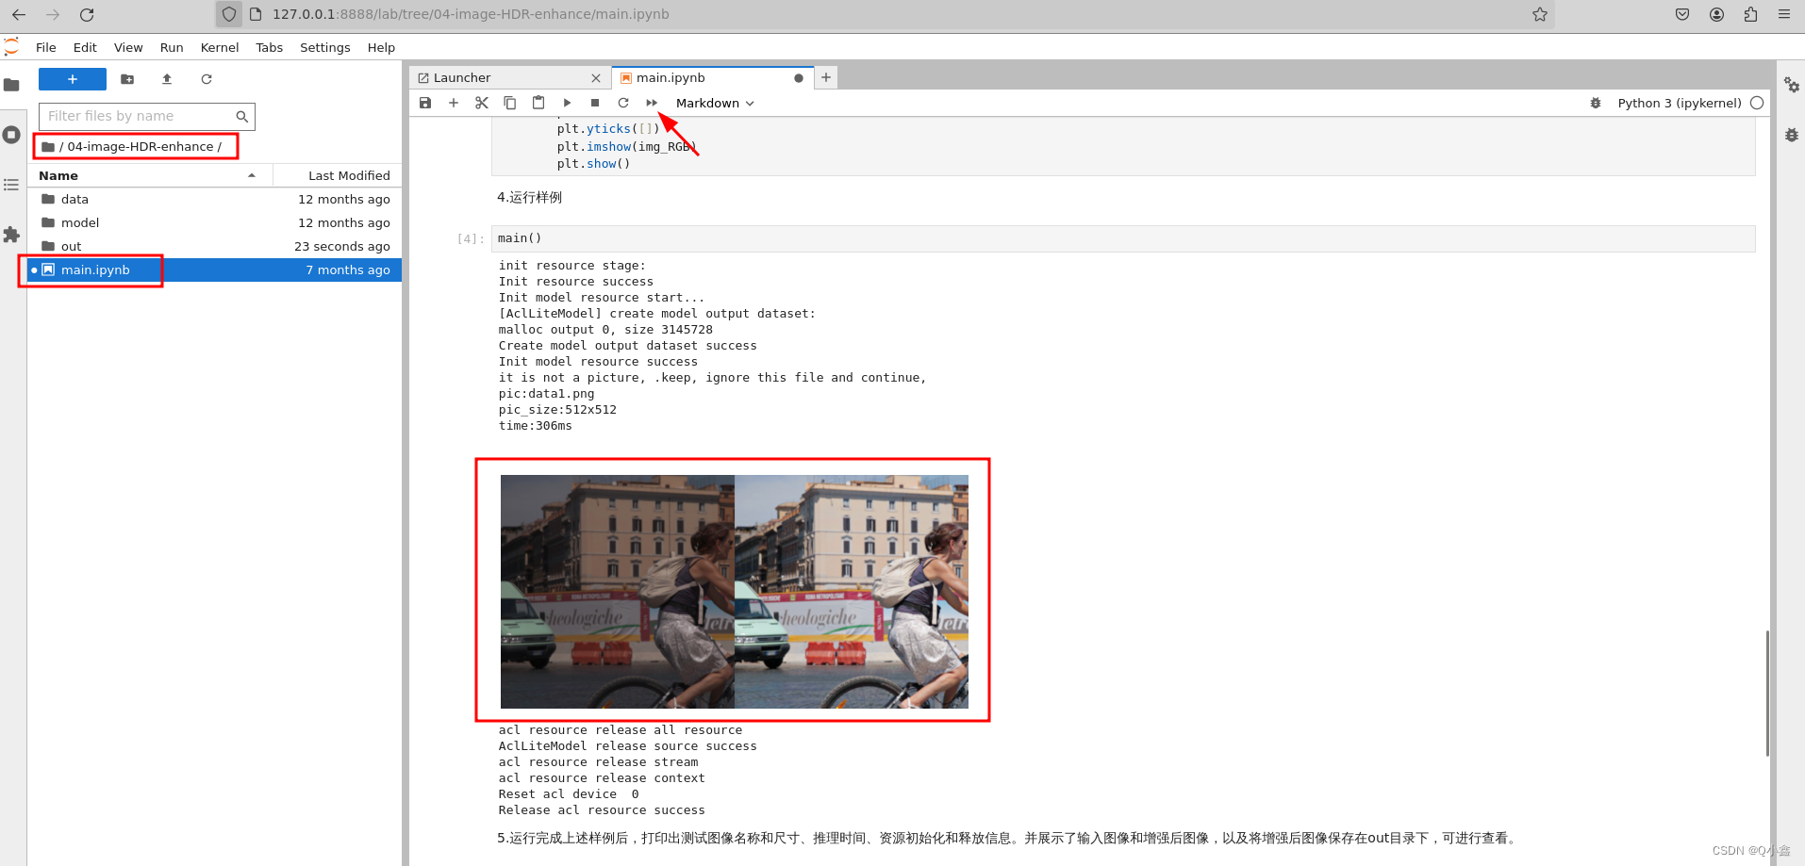Restart the kernel
The width and height of the screenshot is (1805, 866).
click(623, 103)
